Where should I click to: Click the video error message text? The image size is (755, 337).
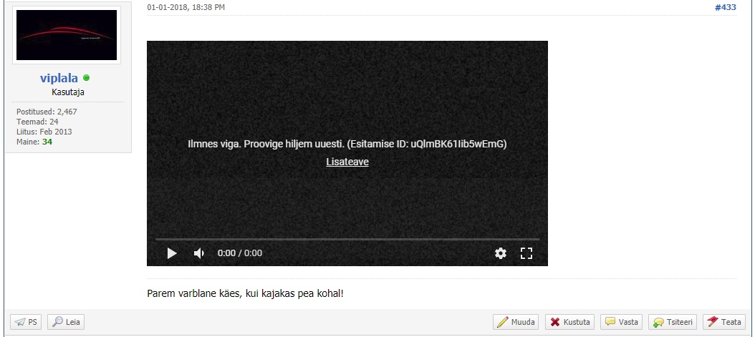tap(347, 144)
